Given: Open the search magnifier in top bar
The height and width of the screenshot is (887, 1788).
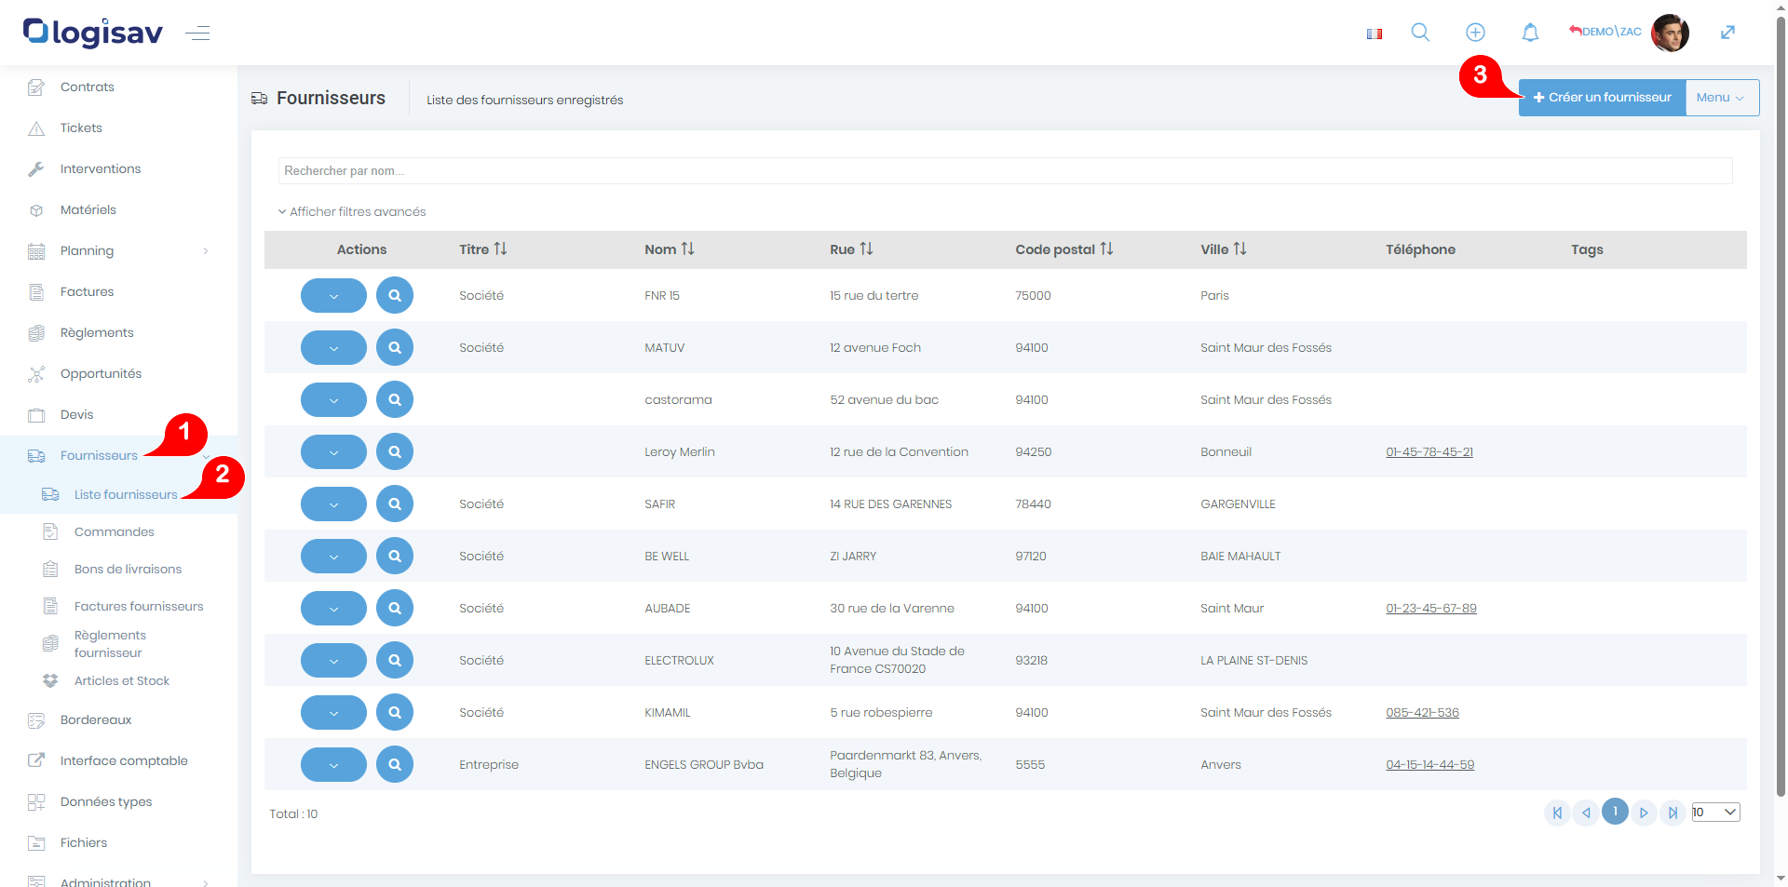Looking at the screenshot, I should 1420,33.
